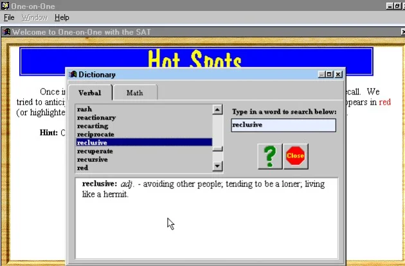
Task: Minimize the One-on-One main window
Action: point(390,6)
